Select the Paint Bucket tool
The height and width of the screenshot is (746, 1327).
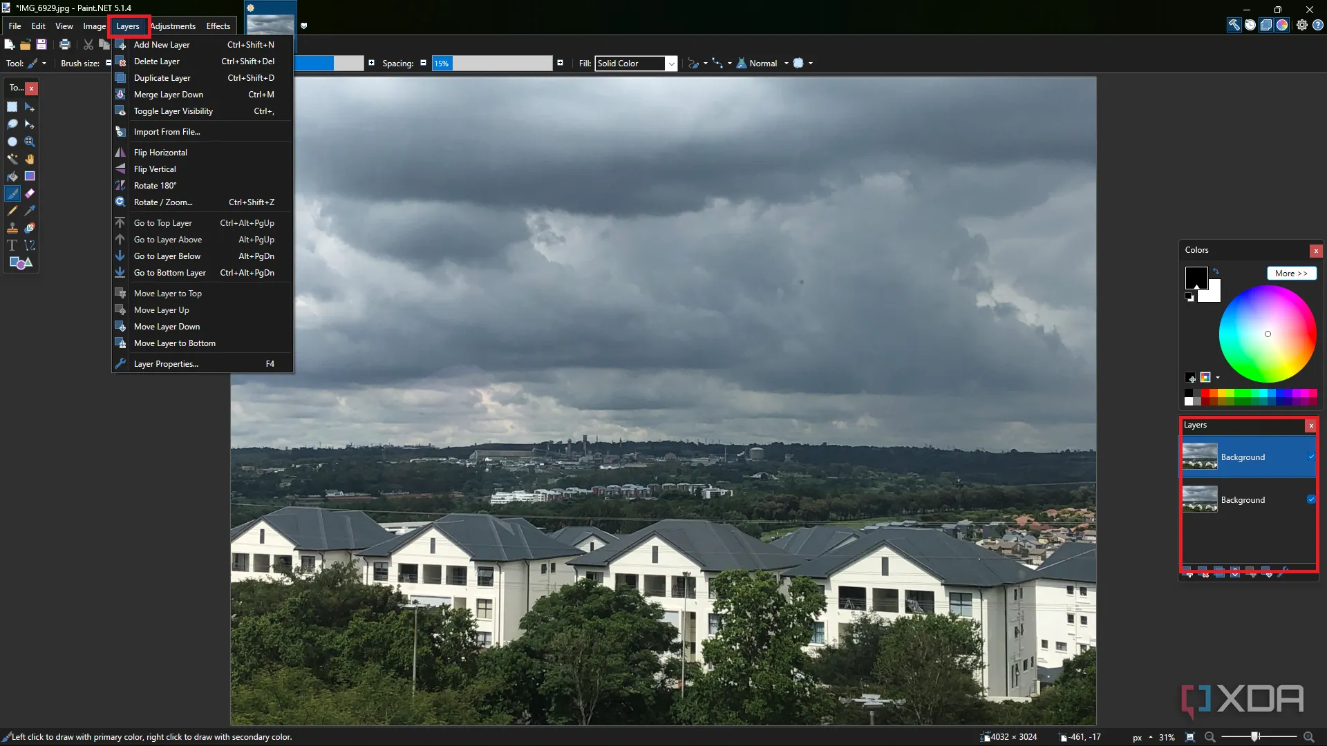[12, 176]
